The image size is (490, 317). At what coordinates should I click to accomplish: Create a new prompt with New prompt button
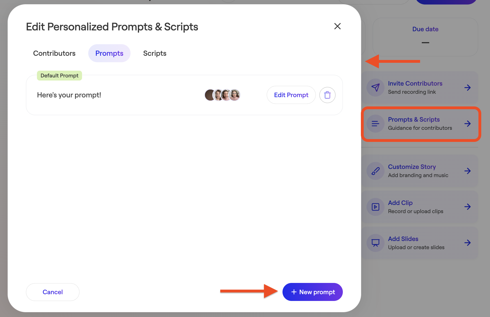pos(313,292)
